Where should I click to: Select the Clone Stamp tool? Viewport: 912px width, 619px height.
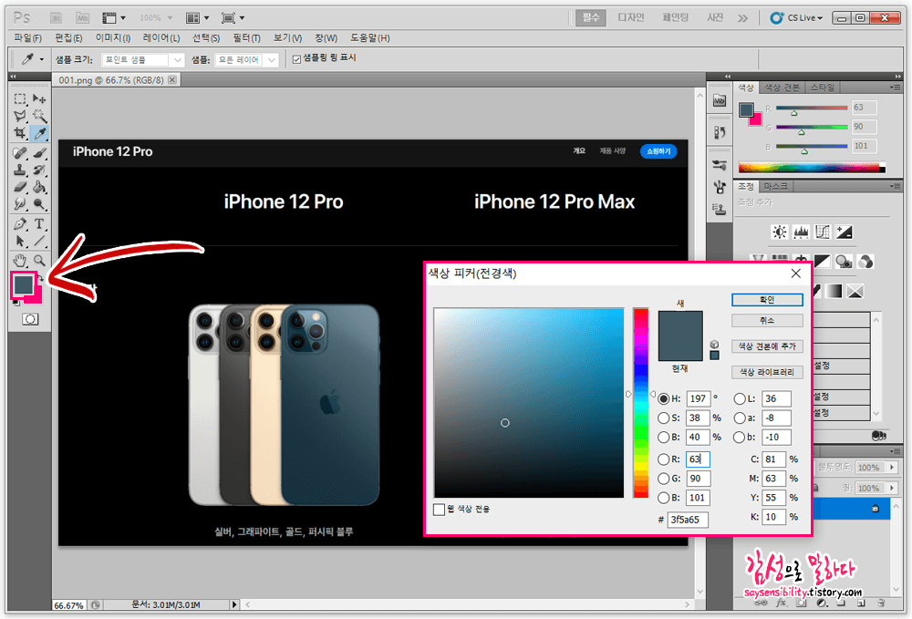pyautogui.click(x=20, y=170)
